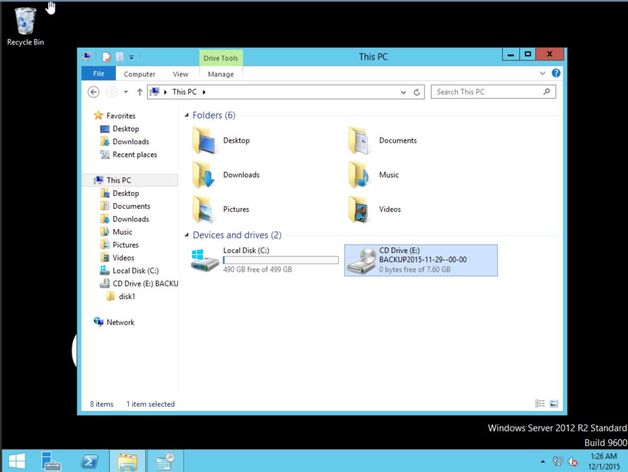Switch to details view in status bar

(540, 404)
